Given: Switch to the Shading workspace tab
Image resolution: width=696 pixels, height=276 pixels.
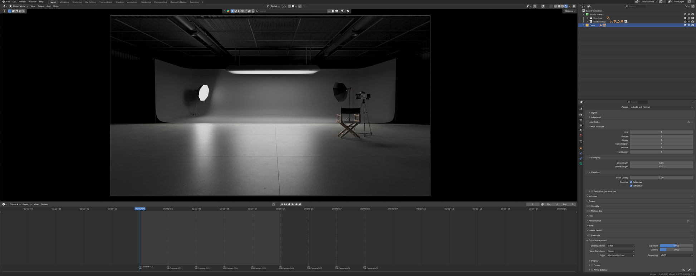Looking at the screenshot, I should click(119, 2).
